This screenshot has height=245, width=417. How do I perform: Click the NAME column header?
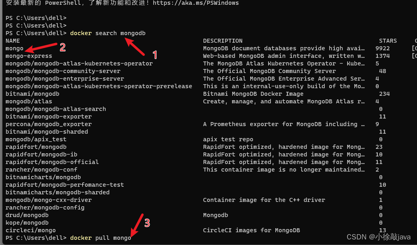coord(12,41)
